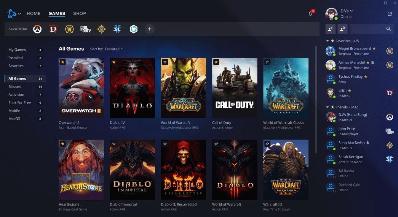Click the Add Friend icon button
The height and width of the screenshot is (217, 398).
coord(331,29)
